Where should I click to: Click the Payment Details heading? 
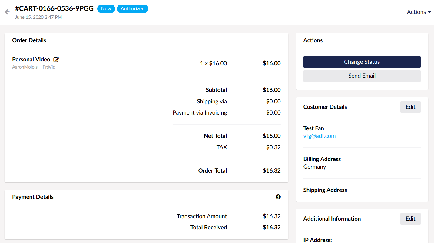33,197
